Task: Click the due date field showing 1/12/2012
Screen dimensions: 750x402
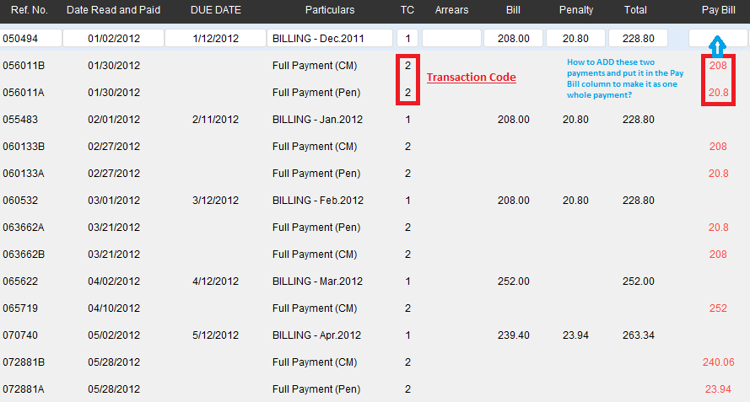Action: point(215,39)
